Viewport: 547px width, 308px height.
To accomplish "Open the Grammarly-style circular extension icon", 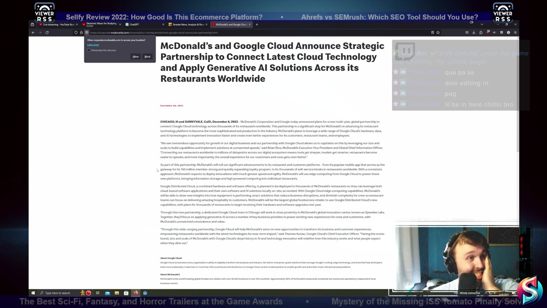I will [x=508, y=33].
